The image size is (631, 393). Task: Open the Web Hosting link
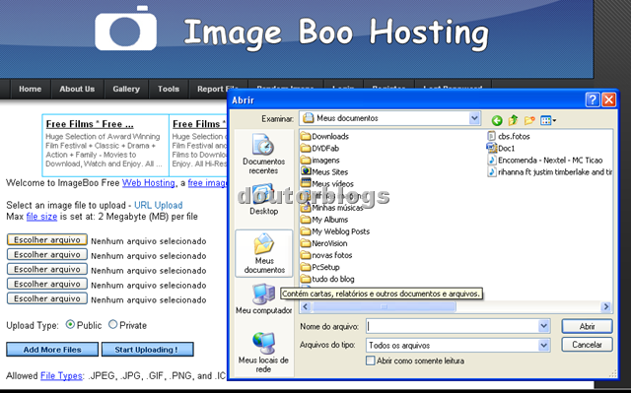coord(149,183)
